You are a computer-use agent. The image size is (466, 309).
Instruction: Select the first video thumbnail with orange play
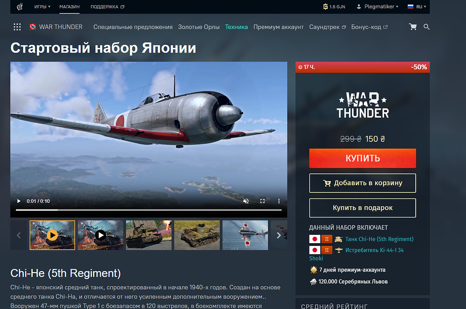52,235
